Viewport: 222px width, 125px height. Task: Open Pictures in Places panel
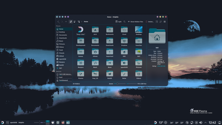(64, 44)
